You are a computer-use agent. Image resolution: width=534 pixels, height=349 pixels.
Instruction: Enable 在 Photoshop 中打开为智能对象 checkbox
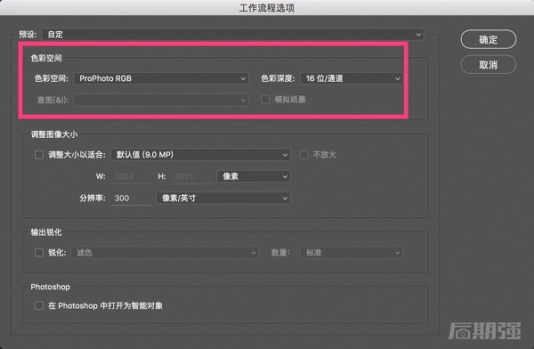coord(39,305)
